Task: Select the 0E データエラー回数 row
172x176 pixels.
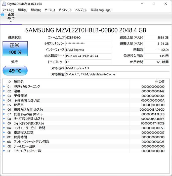Action: coord(84,146)
